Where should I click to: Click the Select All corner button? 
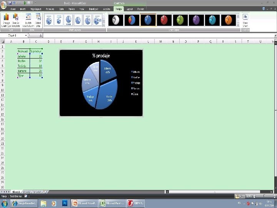[x=2, y=42]
